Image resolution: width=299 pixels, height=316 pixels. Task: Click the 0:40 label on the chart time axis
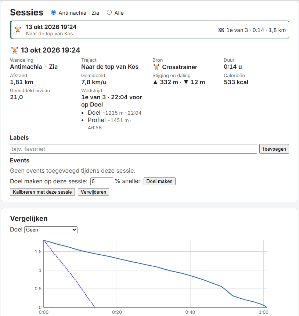point(190,312)
